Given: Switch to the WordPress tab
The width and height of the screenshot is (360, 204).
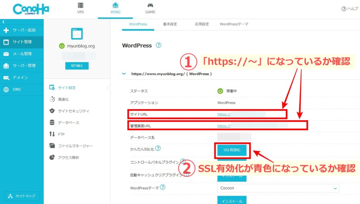Looking at the screenshot, I should tap(138, 24).
